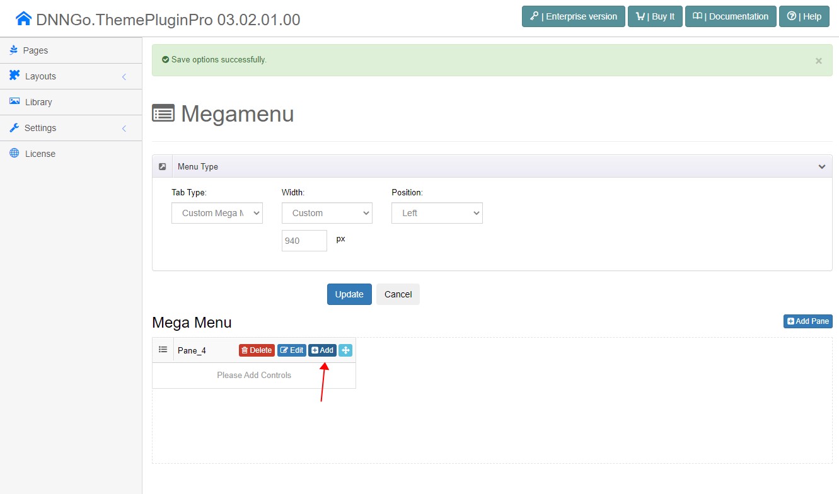Image resolution: width=839 pixels, height=494 pixels.
Task: Click the "Pane_4" pane name text
Action: pos(192,351)
